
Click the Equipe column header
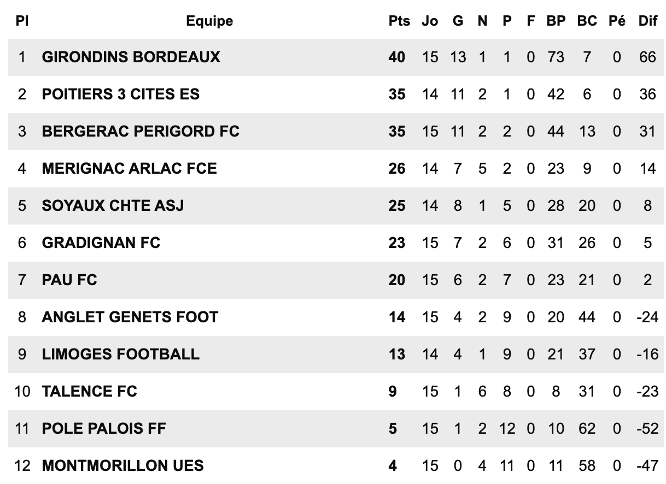coord(209,21)
